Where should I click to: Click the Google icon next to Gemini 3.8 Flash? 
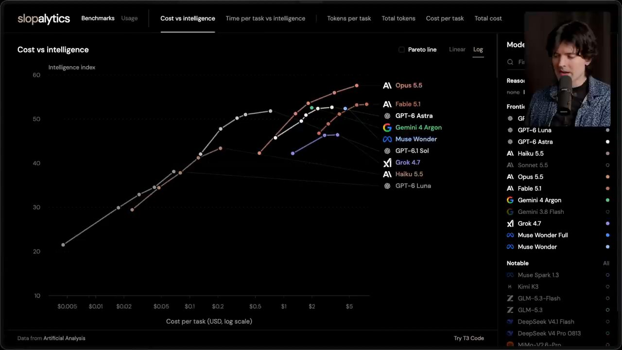click(x=510, y=212)
